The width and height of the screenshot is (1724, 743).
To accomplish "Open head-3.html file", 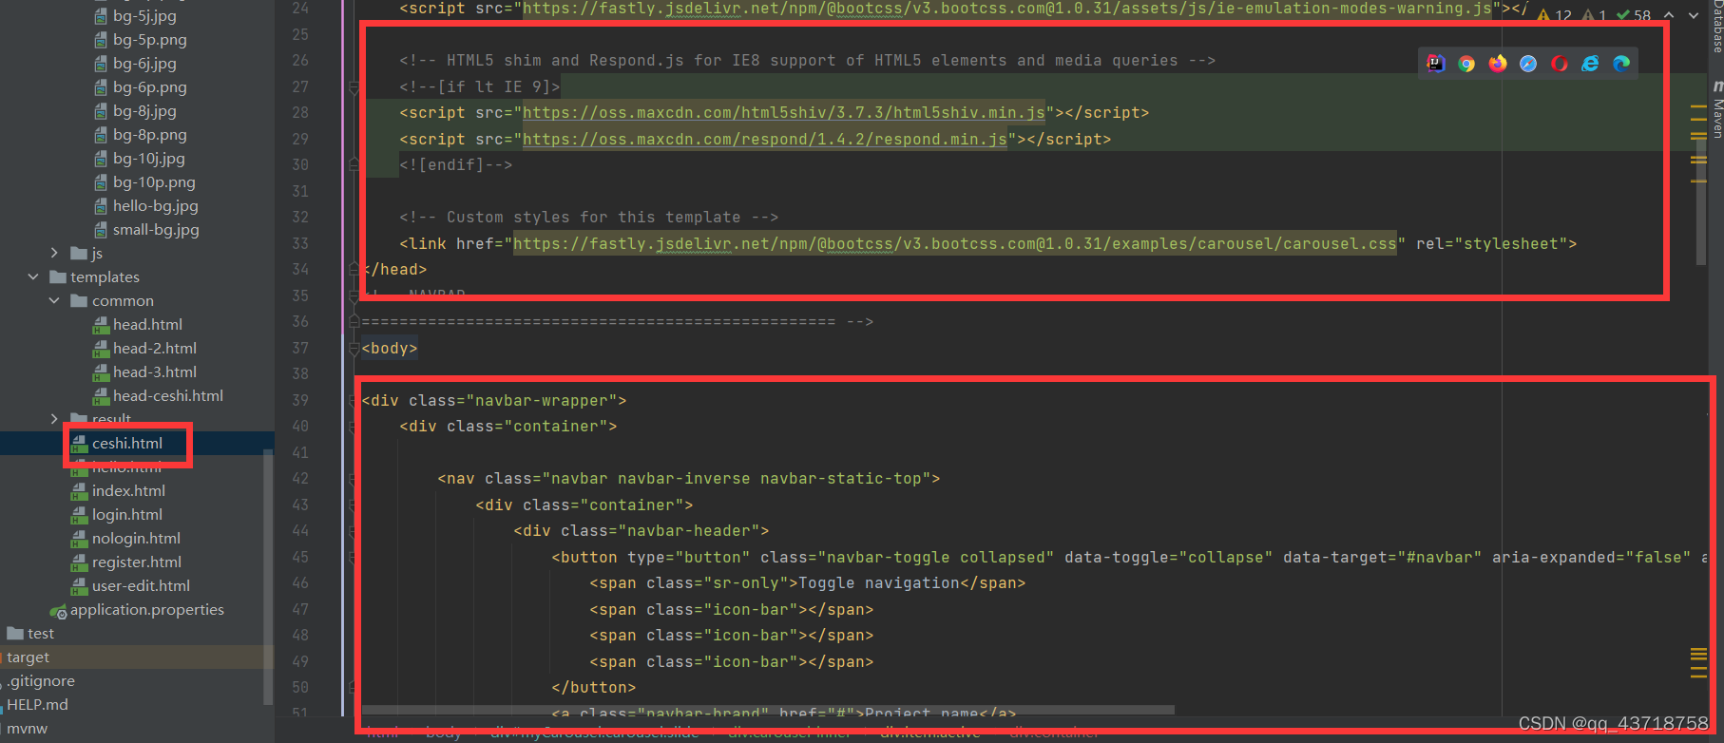I will (x=155, y=372).
